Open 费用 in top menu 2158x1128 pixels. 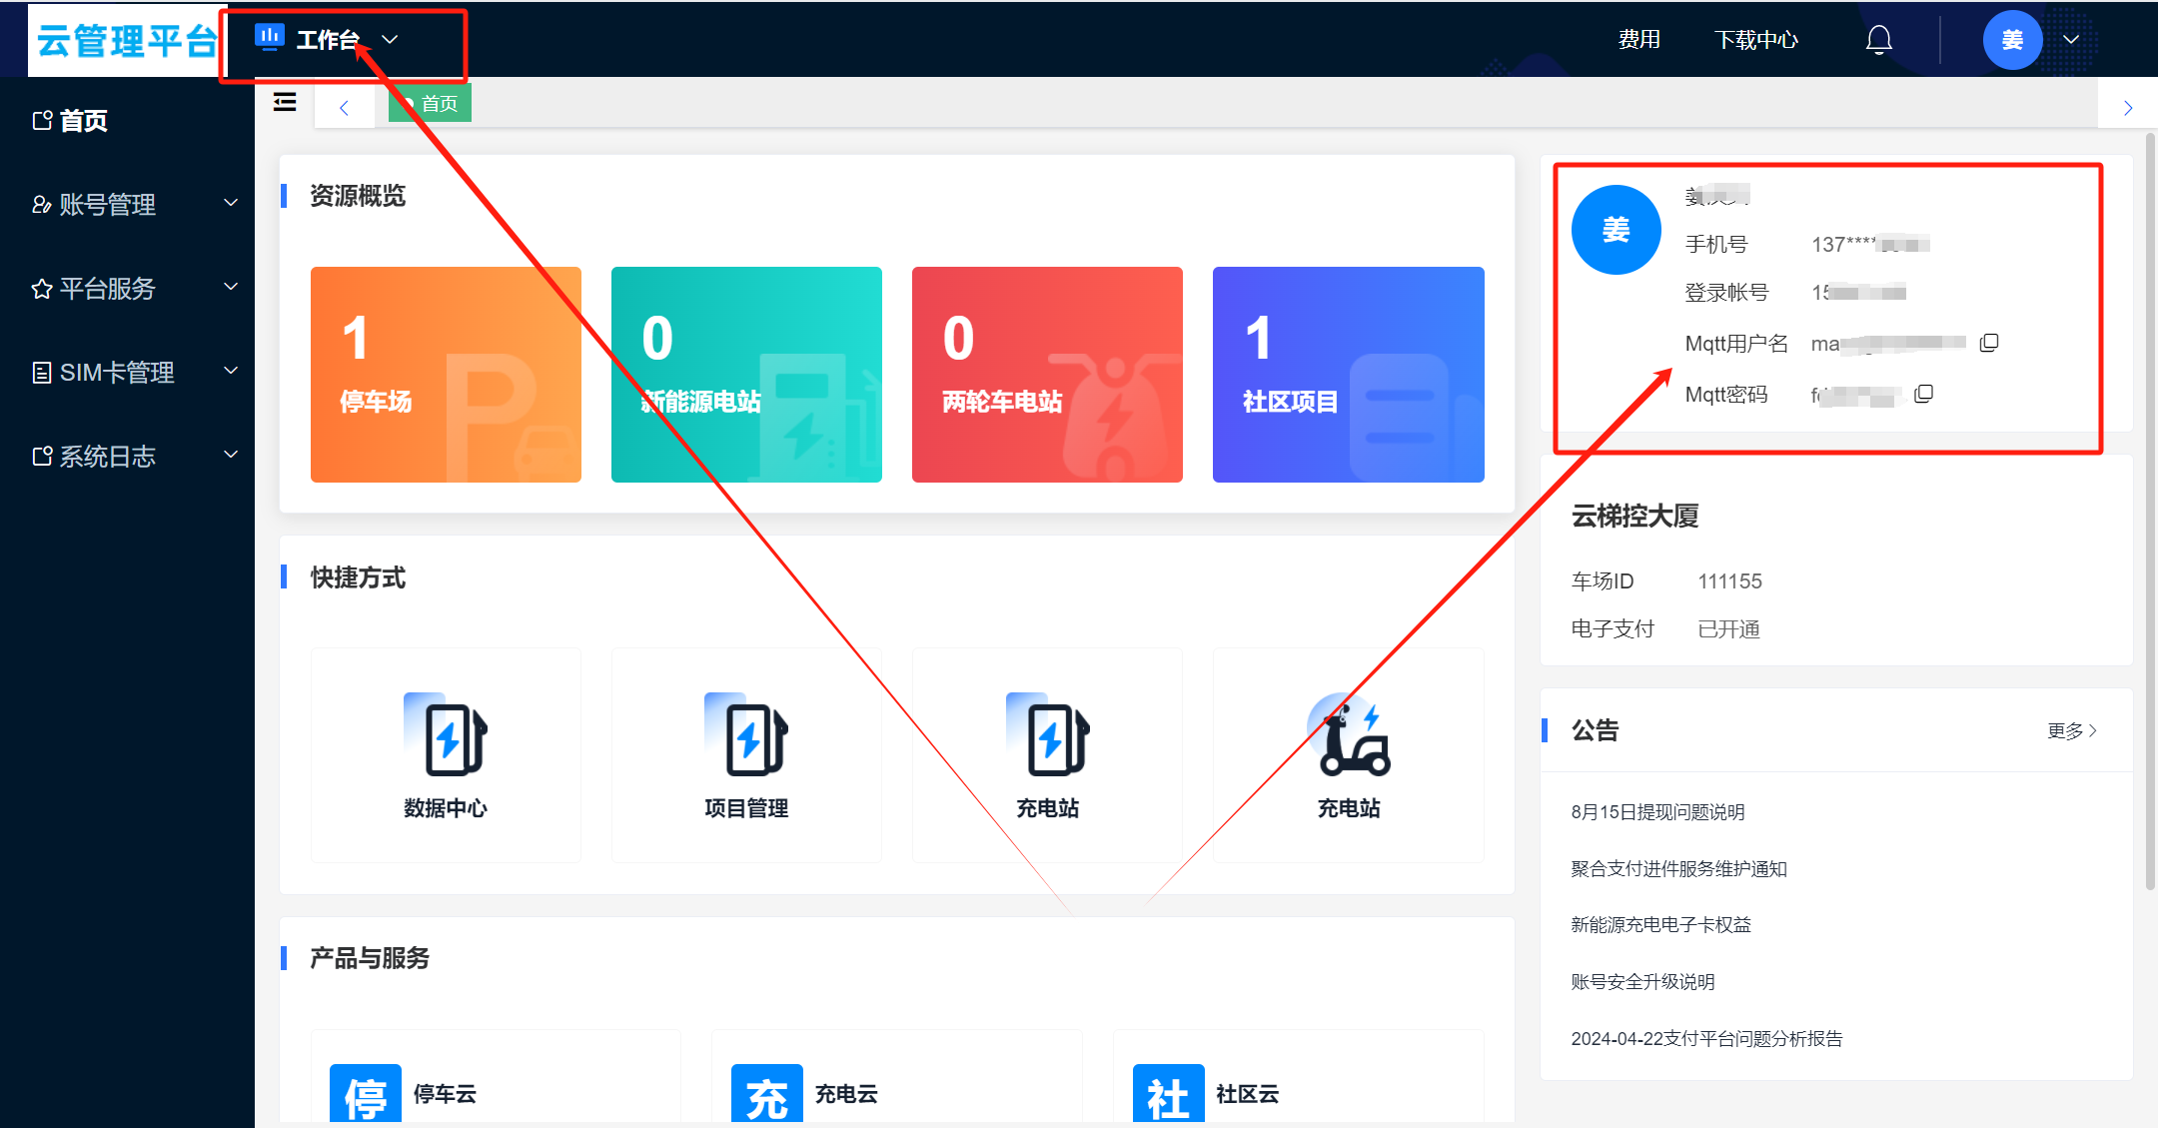pyautogui.click(x=1638, y=40)
